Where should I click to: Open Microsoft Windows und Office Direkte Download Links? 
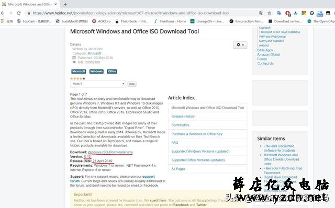(x=281, y=159)
